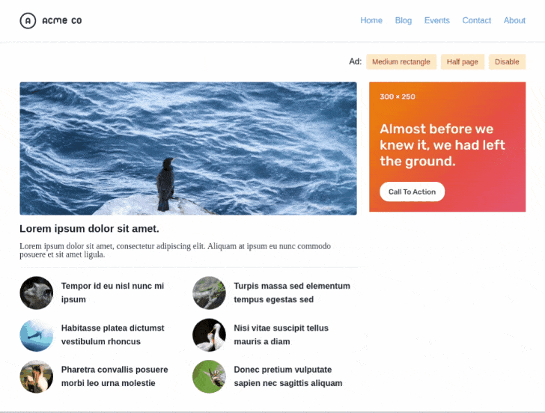Click the branch thumbnail beside Turpis massa
The width and height of the screenshot is (545, 413).
(x=210, y=293)
